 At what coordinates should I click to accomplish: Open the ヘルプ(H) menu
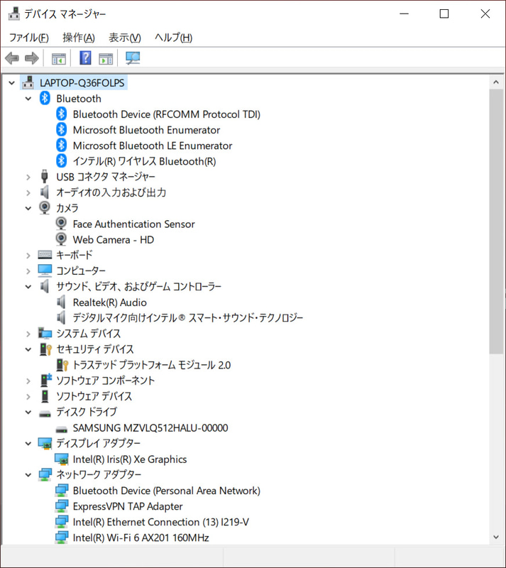click(173, 38)
